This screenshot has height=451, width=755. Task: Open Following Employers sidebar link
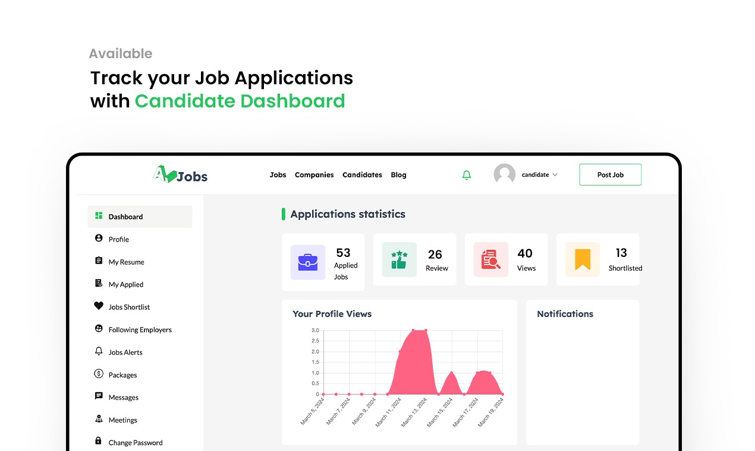point(140,329)
